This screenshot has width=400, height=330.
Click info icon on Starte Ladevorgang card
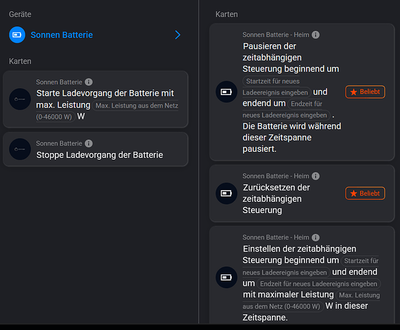click(x=88, y=82)
